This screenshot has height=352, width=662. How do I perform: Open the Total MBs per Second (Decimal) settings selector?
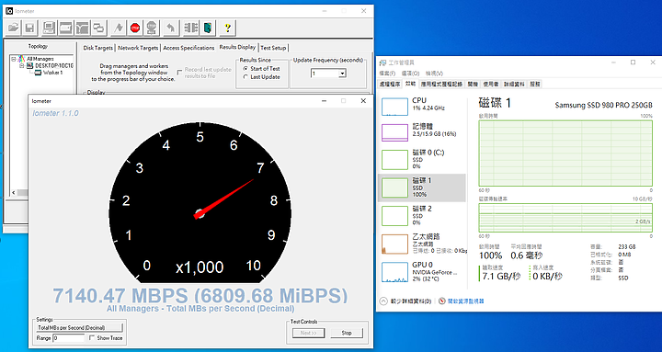coord(80,327)
